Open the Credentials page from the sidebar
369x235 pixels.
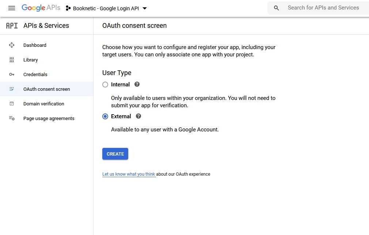35,74
